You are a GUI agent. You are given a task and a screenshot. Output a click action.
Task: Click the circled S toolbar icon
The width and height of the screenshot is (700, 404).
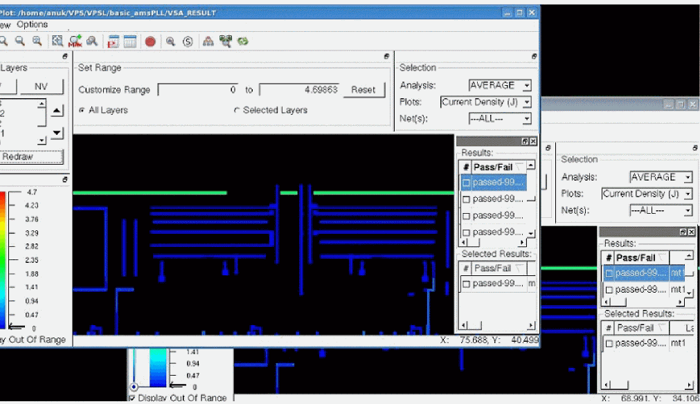click(x=188, y=42)
